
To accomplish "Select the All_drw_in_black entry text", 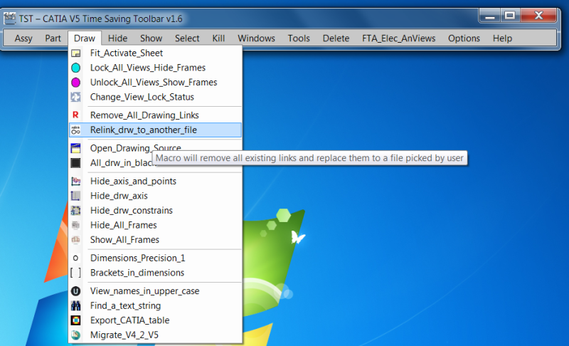I will (x=122, y=163).
